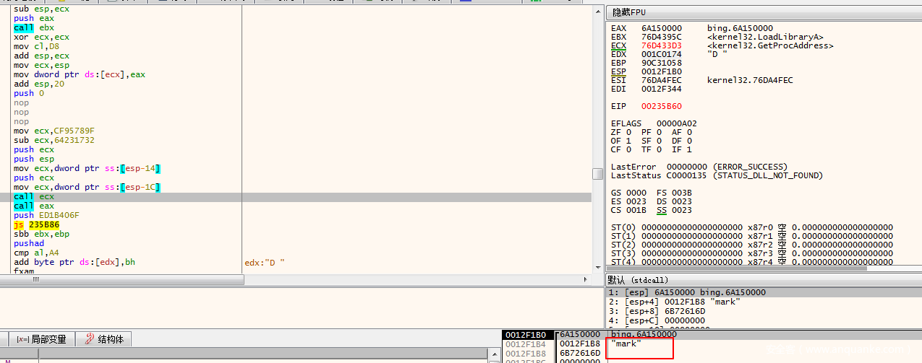Image resolution: width=922 pixels, height=363 pixels.
Task: Toggle the CF flag value
Action: point(627,150)
